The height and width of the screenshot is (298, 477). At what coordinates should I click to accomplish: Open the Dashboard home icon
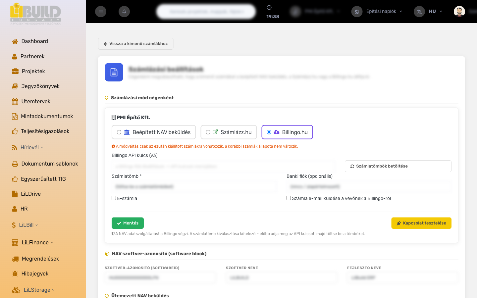[x=15, y=41]
